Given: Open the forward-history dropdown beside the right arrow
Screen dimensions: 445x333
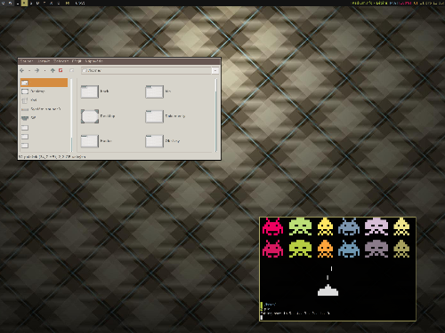Looking at the screenshot, I should 44,71.
